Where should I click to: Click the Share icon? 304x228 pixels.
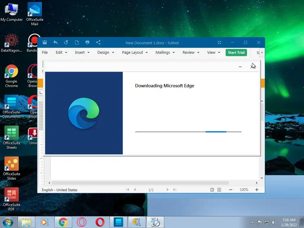pyautogui.click(x=98, y=42)
